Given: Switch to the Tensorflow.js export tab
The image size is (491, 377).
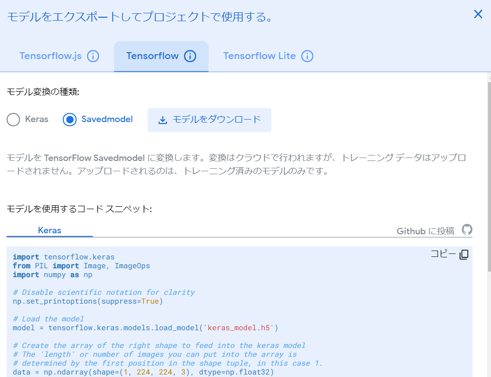Looking at the screenshot, I should tap(52, 56).
